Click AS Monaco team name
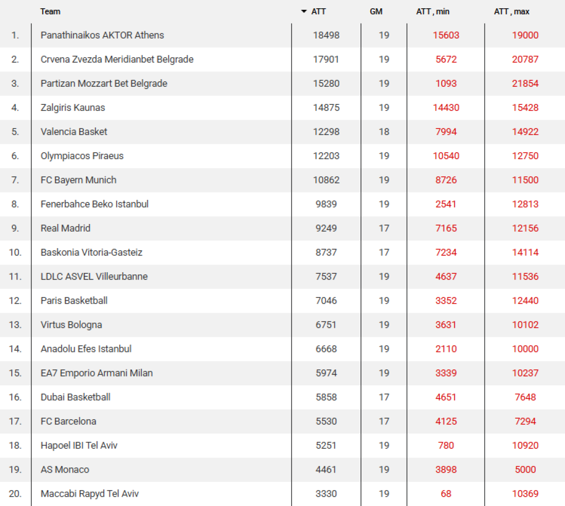Viewport: 565px width, 506px height. point(65,470)
